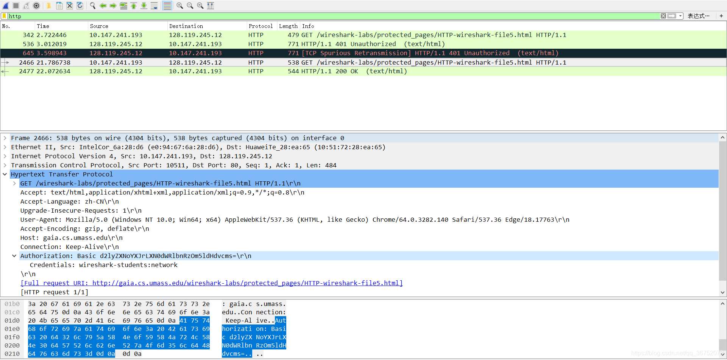Screen dimensions: 727x360
Task: Save this capture file icon
Action: (x=59, y=6)
